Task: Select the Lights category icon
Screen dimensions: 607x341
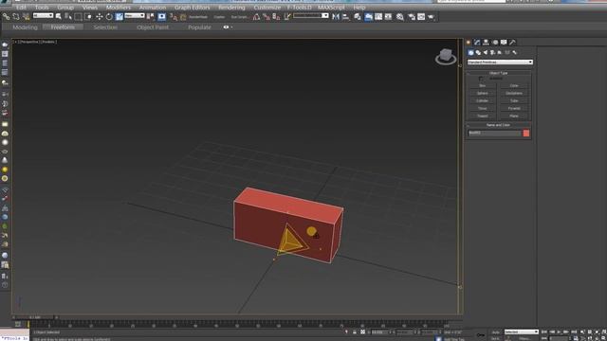Action: (x=486, y=53)
